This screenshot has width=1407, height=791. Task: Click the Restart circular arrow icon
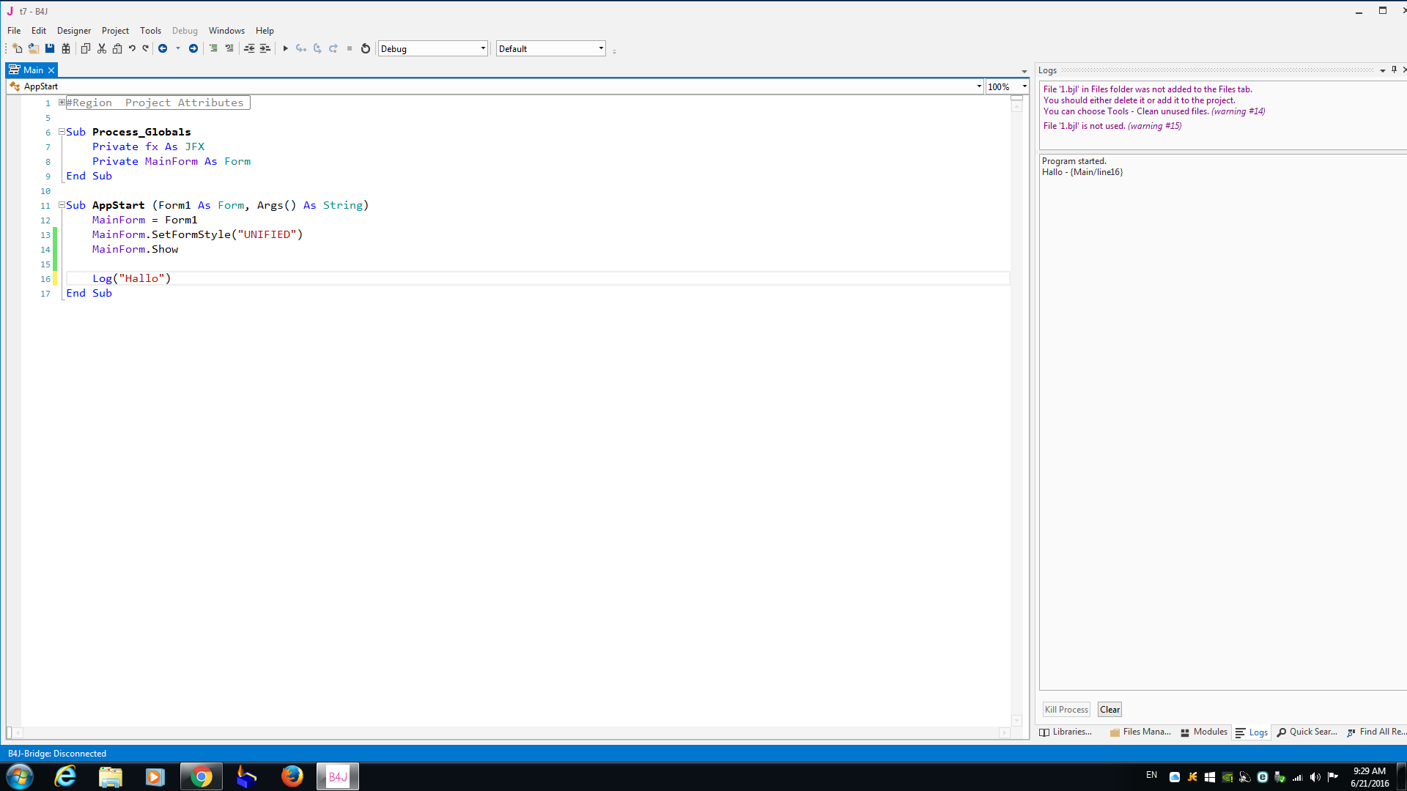click(x=366, y=48)
